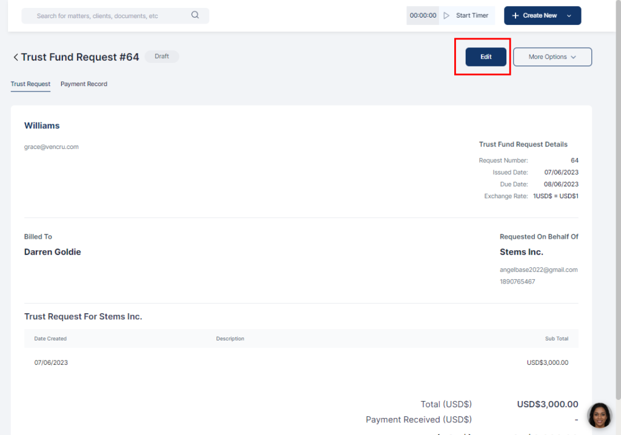Image resolution: width=621 pixels, height=435 pixels.
Task: Click the phone number 1890765467
Action: coord(517,282)
